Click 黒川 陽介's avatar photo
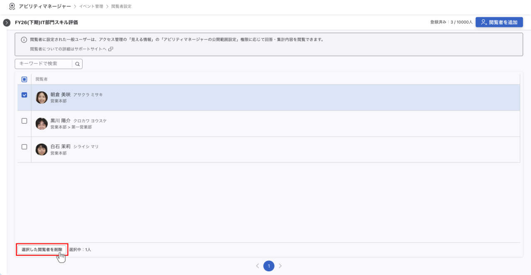Image resolution: width=531 pixels, height=275 pixels. tap(41, 123)
